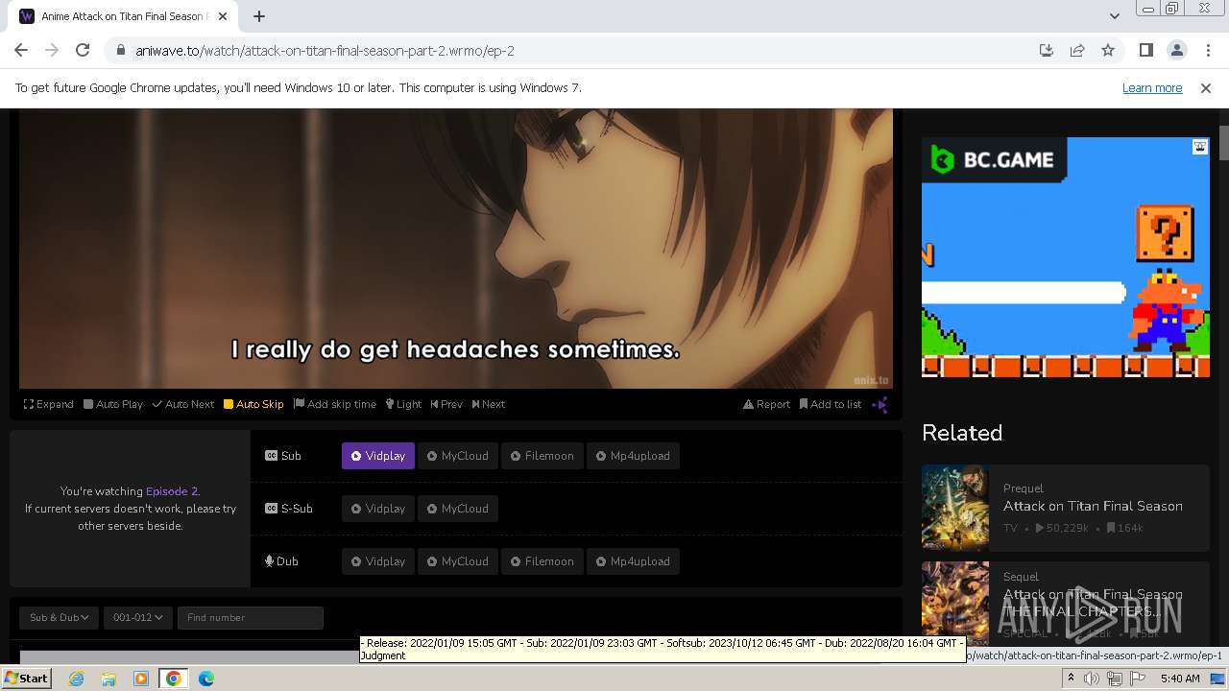Reload the page
The image size is (1229, 691).
[83, 51]
